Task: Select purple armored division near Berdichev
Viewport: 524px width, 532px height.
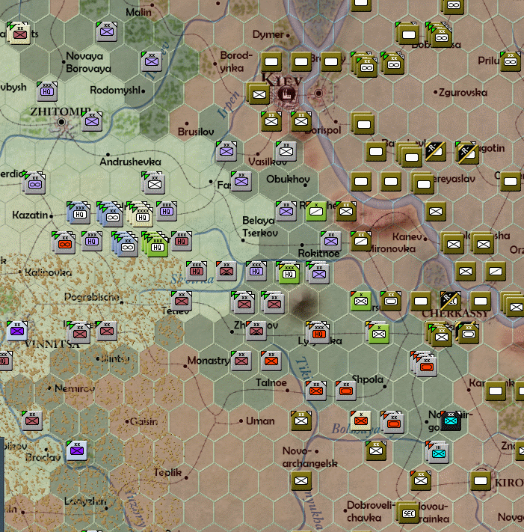Action: pos(35,184)
